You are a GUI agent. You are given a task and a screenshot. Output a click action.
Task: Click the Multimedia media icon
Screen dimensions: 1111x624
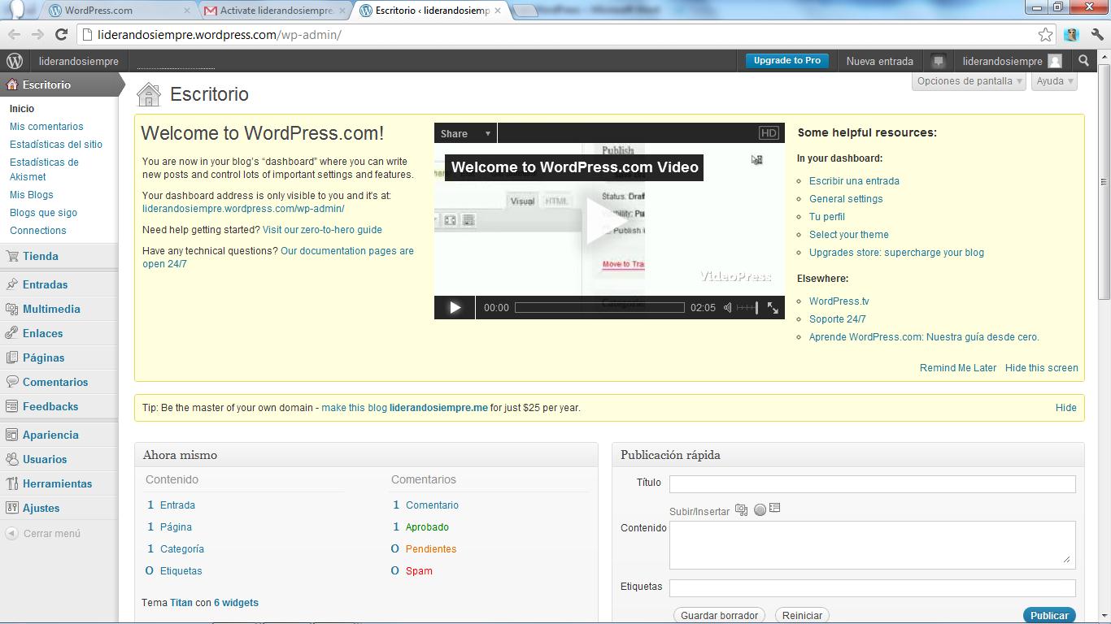(12, 309)
